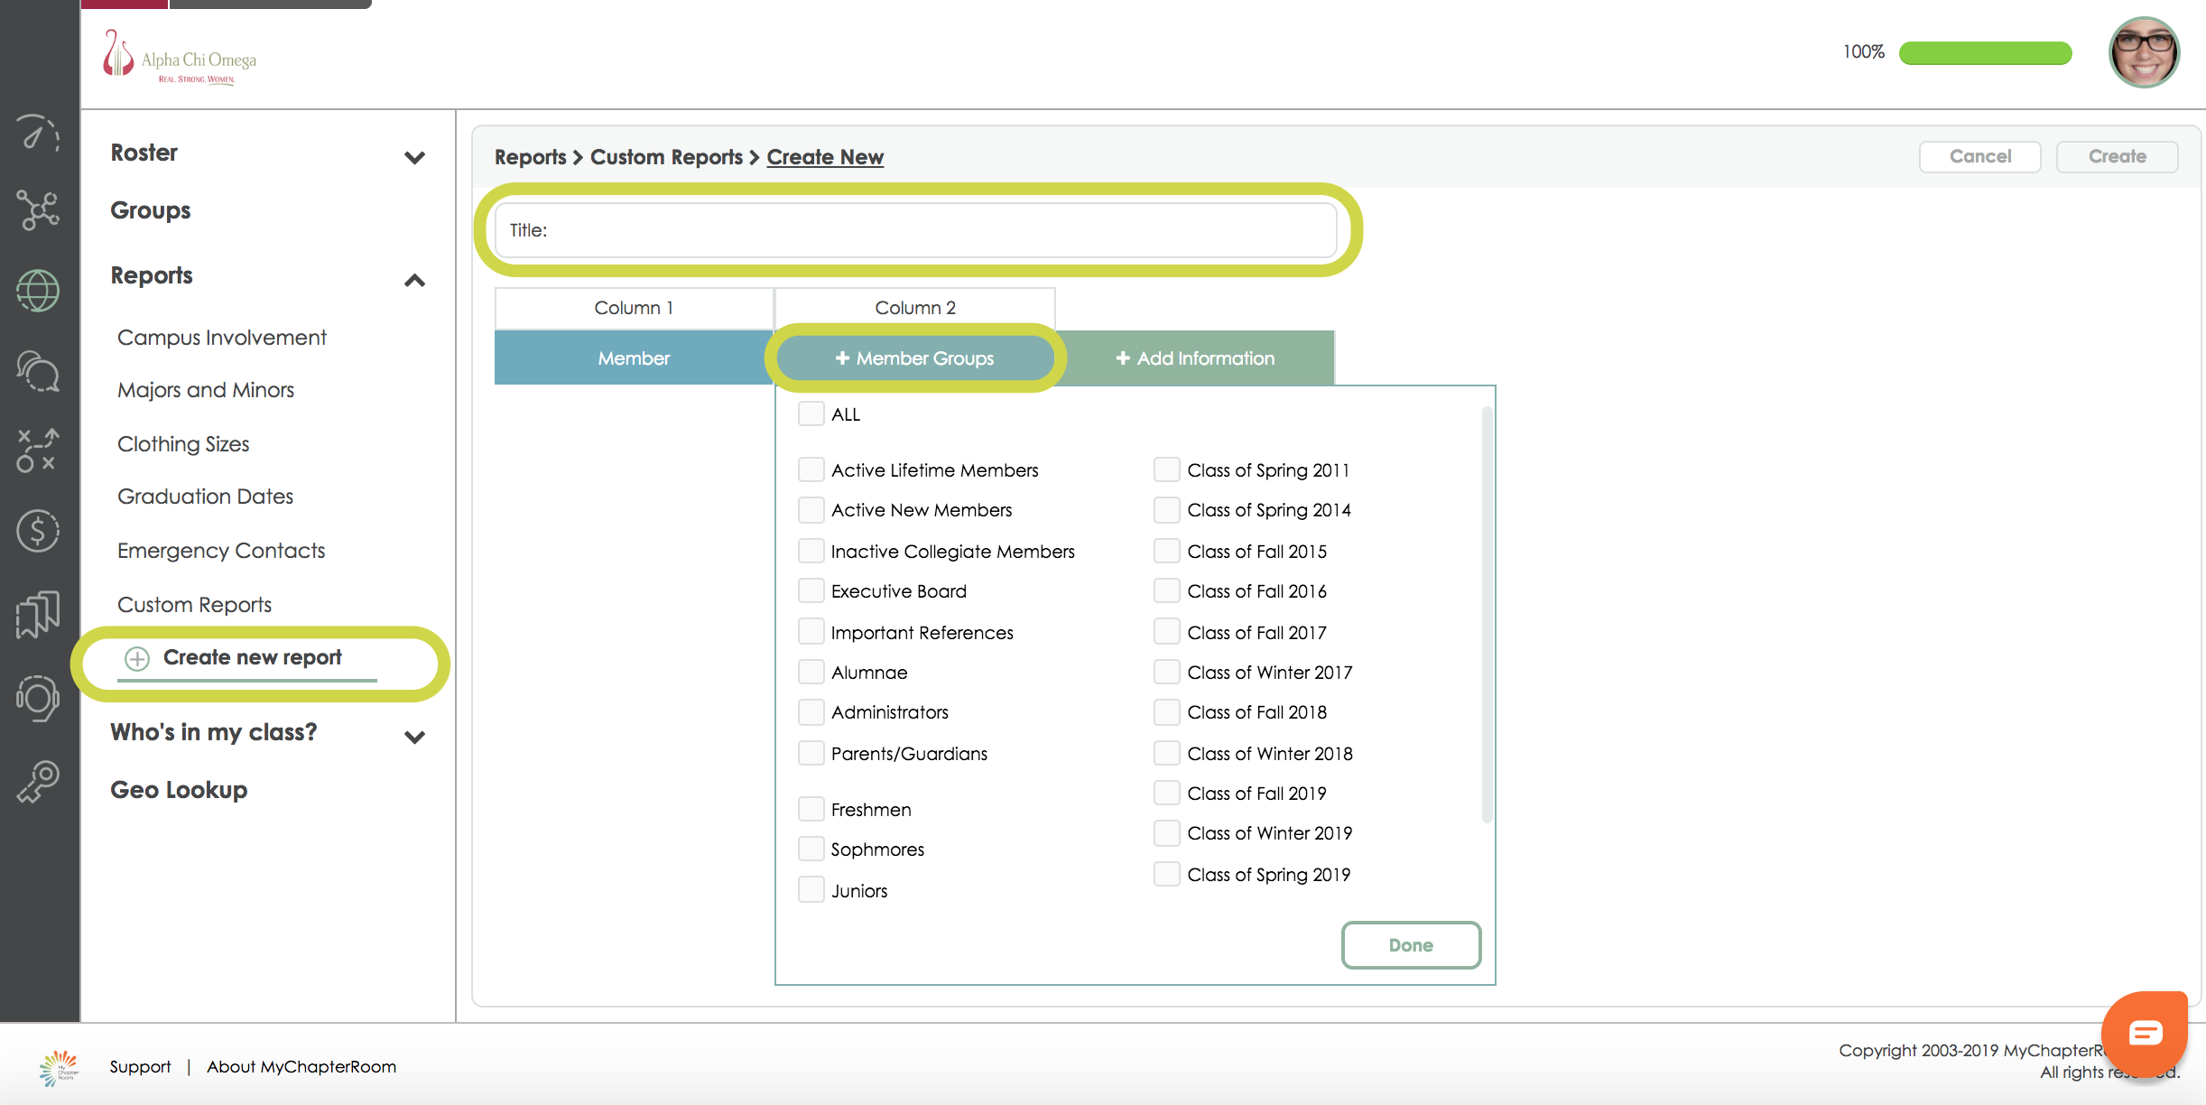Check the Executive Board checkbox
The width and height of the screenshot is (2206, 1105).
point(811,591)
